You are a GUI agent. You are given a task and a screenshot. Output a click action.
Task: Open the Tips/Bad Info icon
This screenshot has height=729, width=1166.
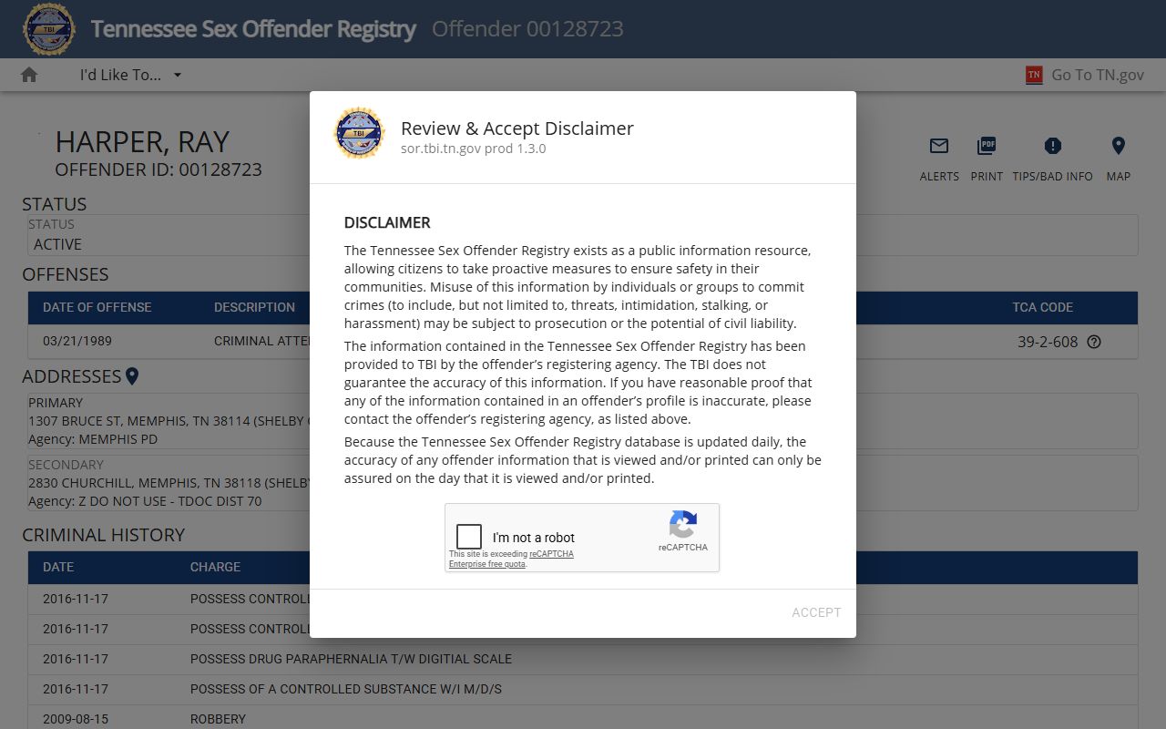pos(1053,146)
